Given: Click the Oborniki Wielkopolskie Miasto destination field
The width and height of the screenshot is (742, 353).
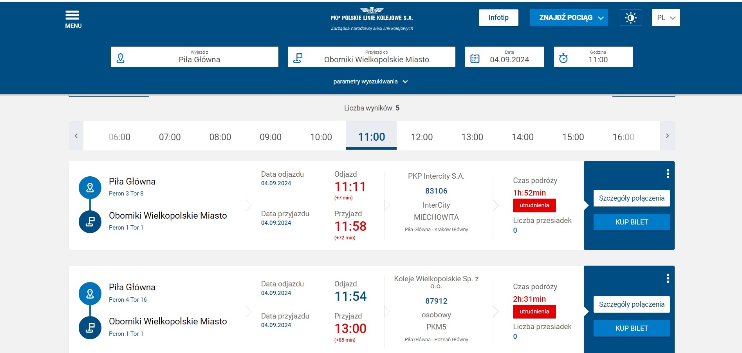Looking at the screenshot, I should pos(372,57).
